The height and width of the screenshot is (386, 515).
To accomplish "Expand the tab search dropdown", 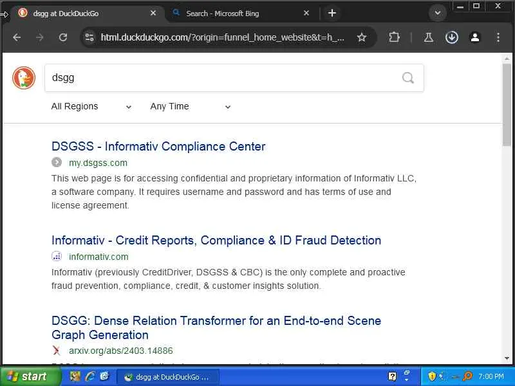I will [438, 13].
